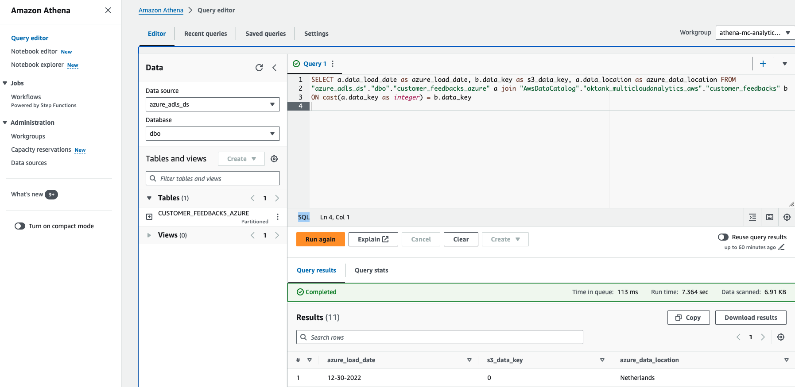Open What's new notifications
Viewport: 795px width, 387px height.
point(35,194)
